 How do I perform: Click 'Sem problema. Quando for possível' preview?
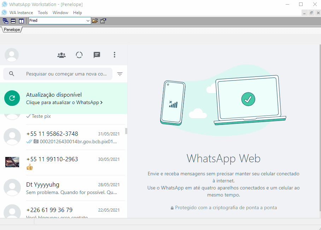tap(71, 192)
